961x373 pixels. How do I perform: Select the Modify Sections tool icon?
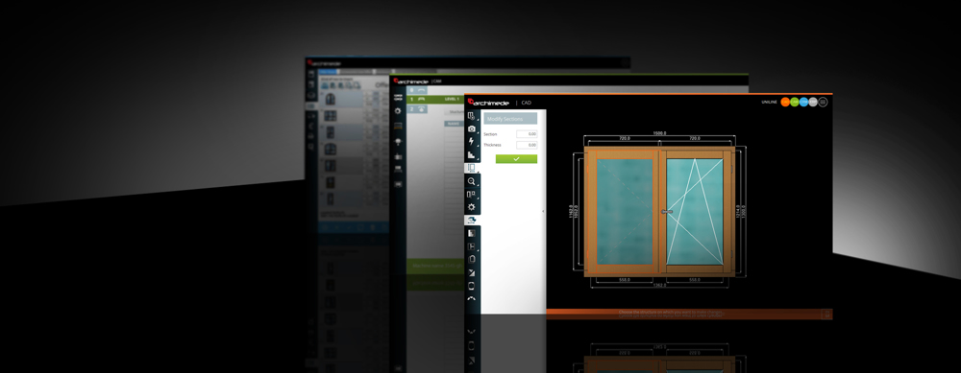tap(471, 168)
